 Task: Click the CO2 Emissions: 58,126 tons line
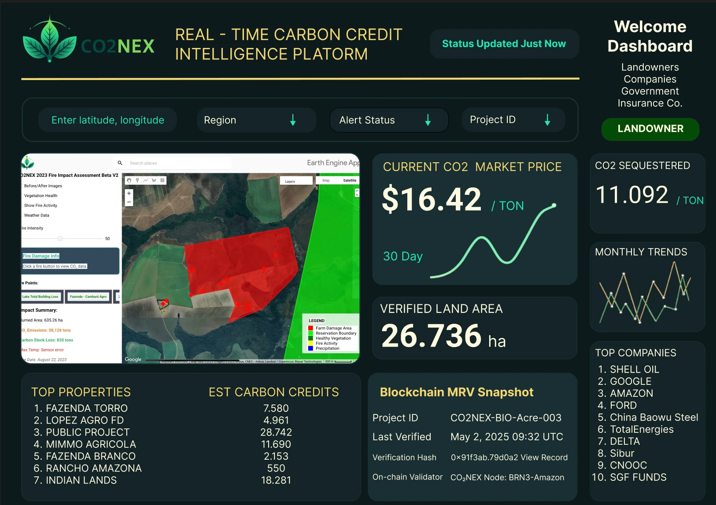click(x=46, y=330)
